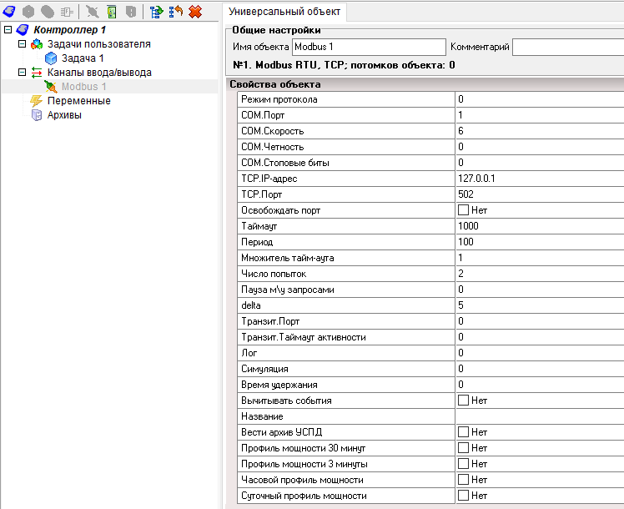The width and height of the screenshot is (624, 509).
Task: Click the Свойства объекта section header
Action: 425,84
